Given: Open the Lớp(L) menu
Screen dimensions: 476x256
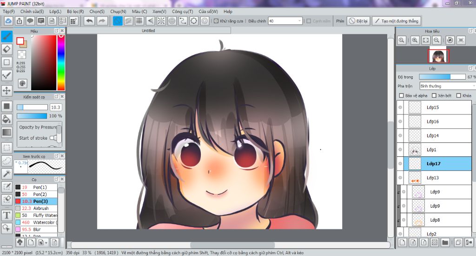Looking at the screenshot, I should pyautogui.click(x=55, y=12).
